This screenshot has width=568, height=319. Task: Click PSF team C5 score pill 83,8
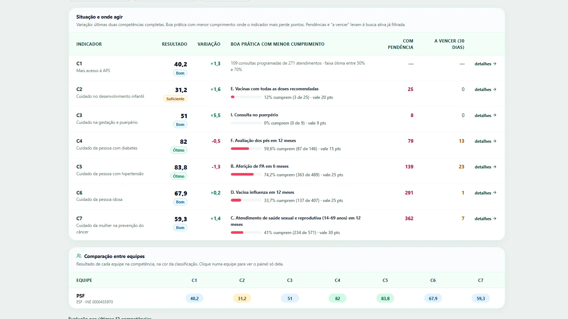coord(385,298)
